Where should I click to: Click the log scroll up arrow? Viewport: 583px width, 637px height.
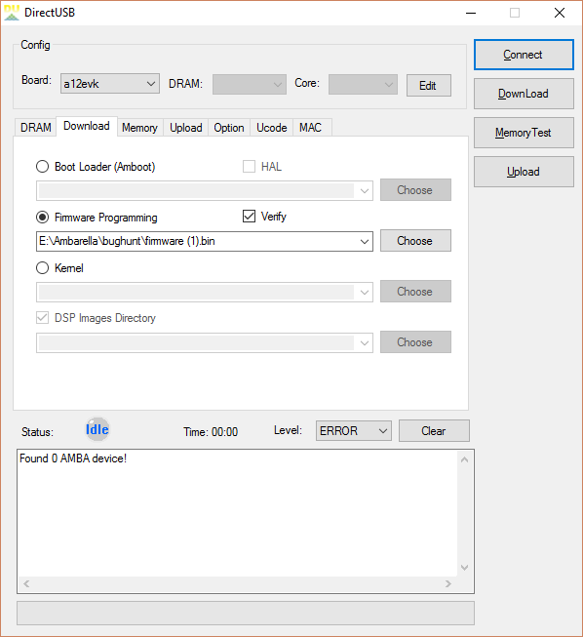click(x=464, y=459)
